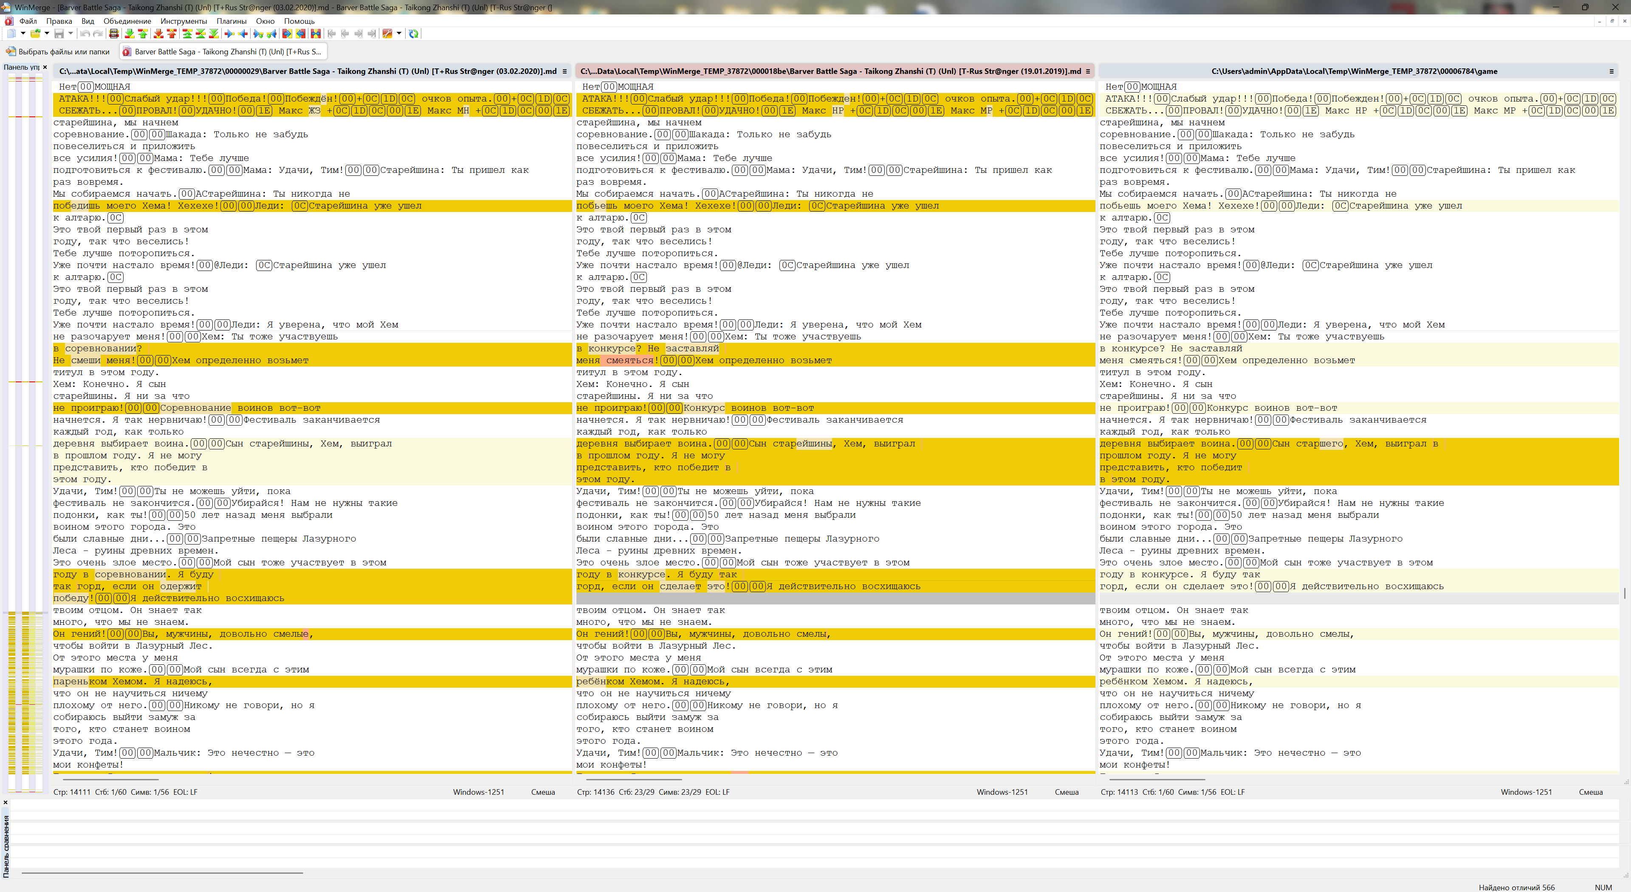
Task: Open left pane header menu button
Action: click(565, 71)
